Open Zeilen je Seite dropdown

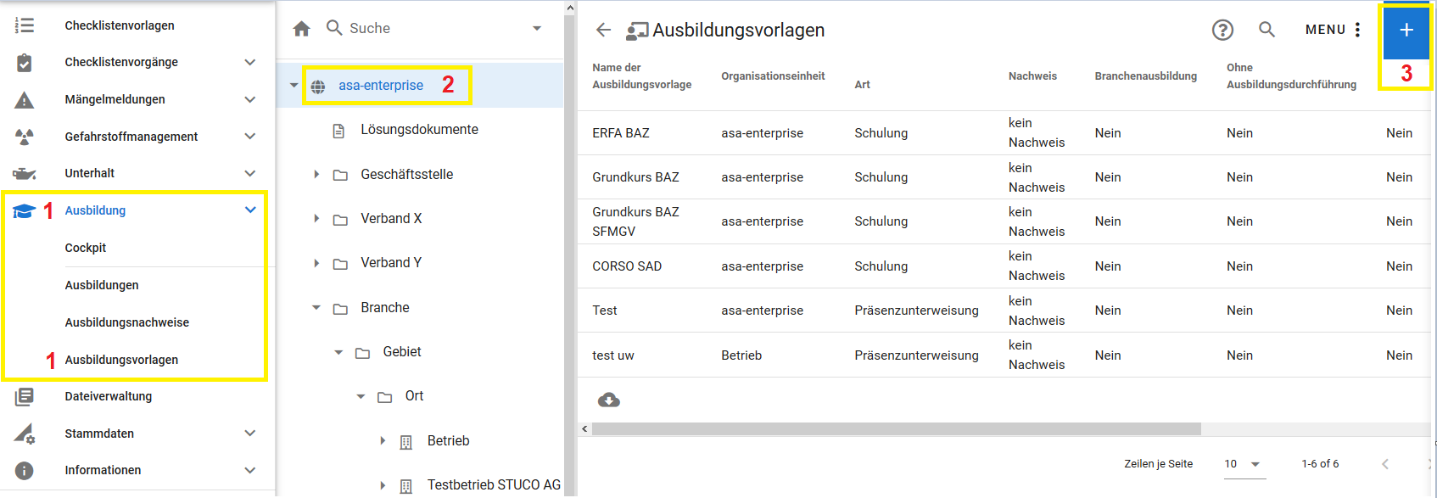(x=1244, y=464)
